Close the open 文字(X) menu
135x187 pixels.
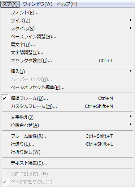pyautogui.click(x=10, y=4)
